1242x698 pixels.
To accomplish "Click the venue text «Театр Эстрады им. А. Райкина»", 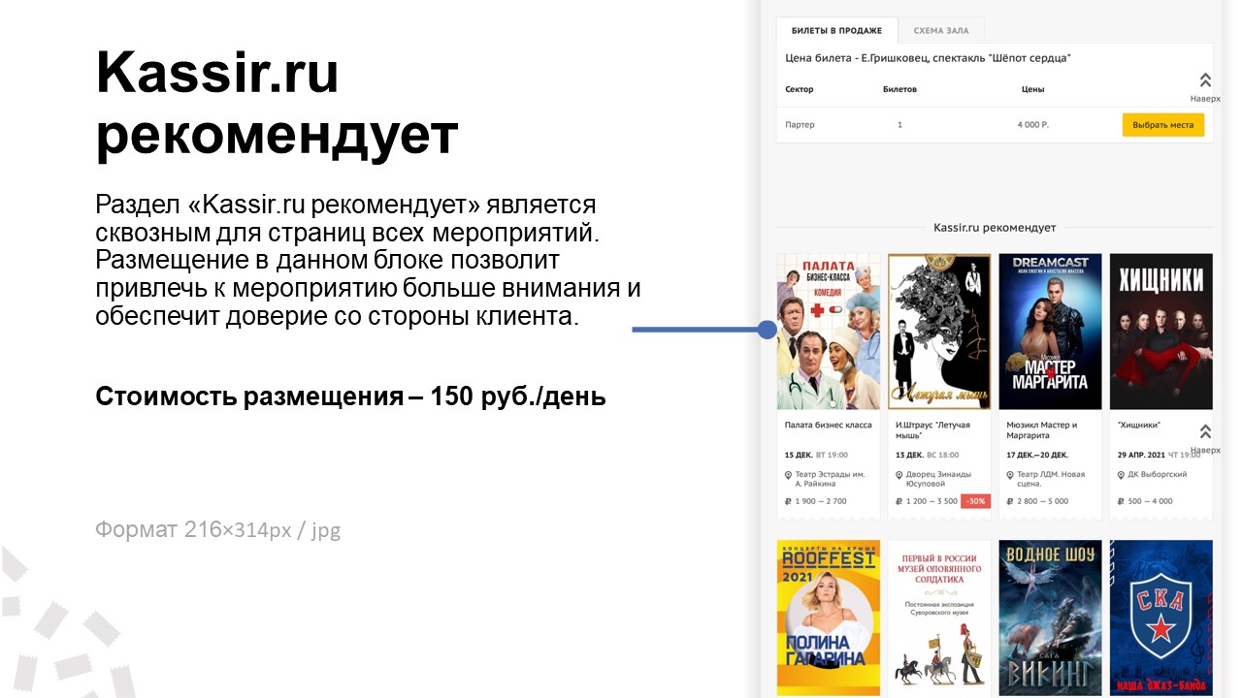I will 831,479.
